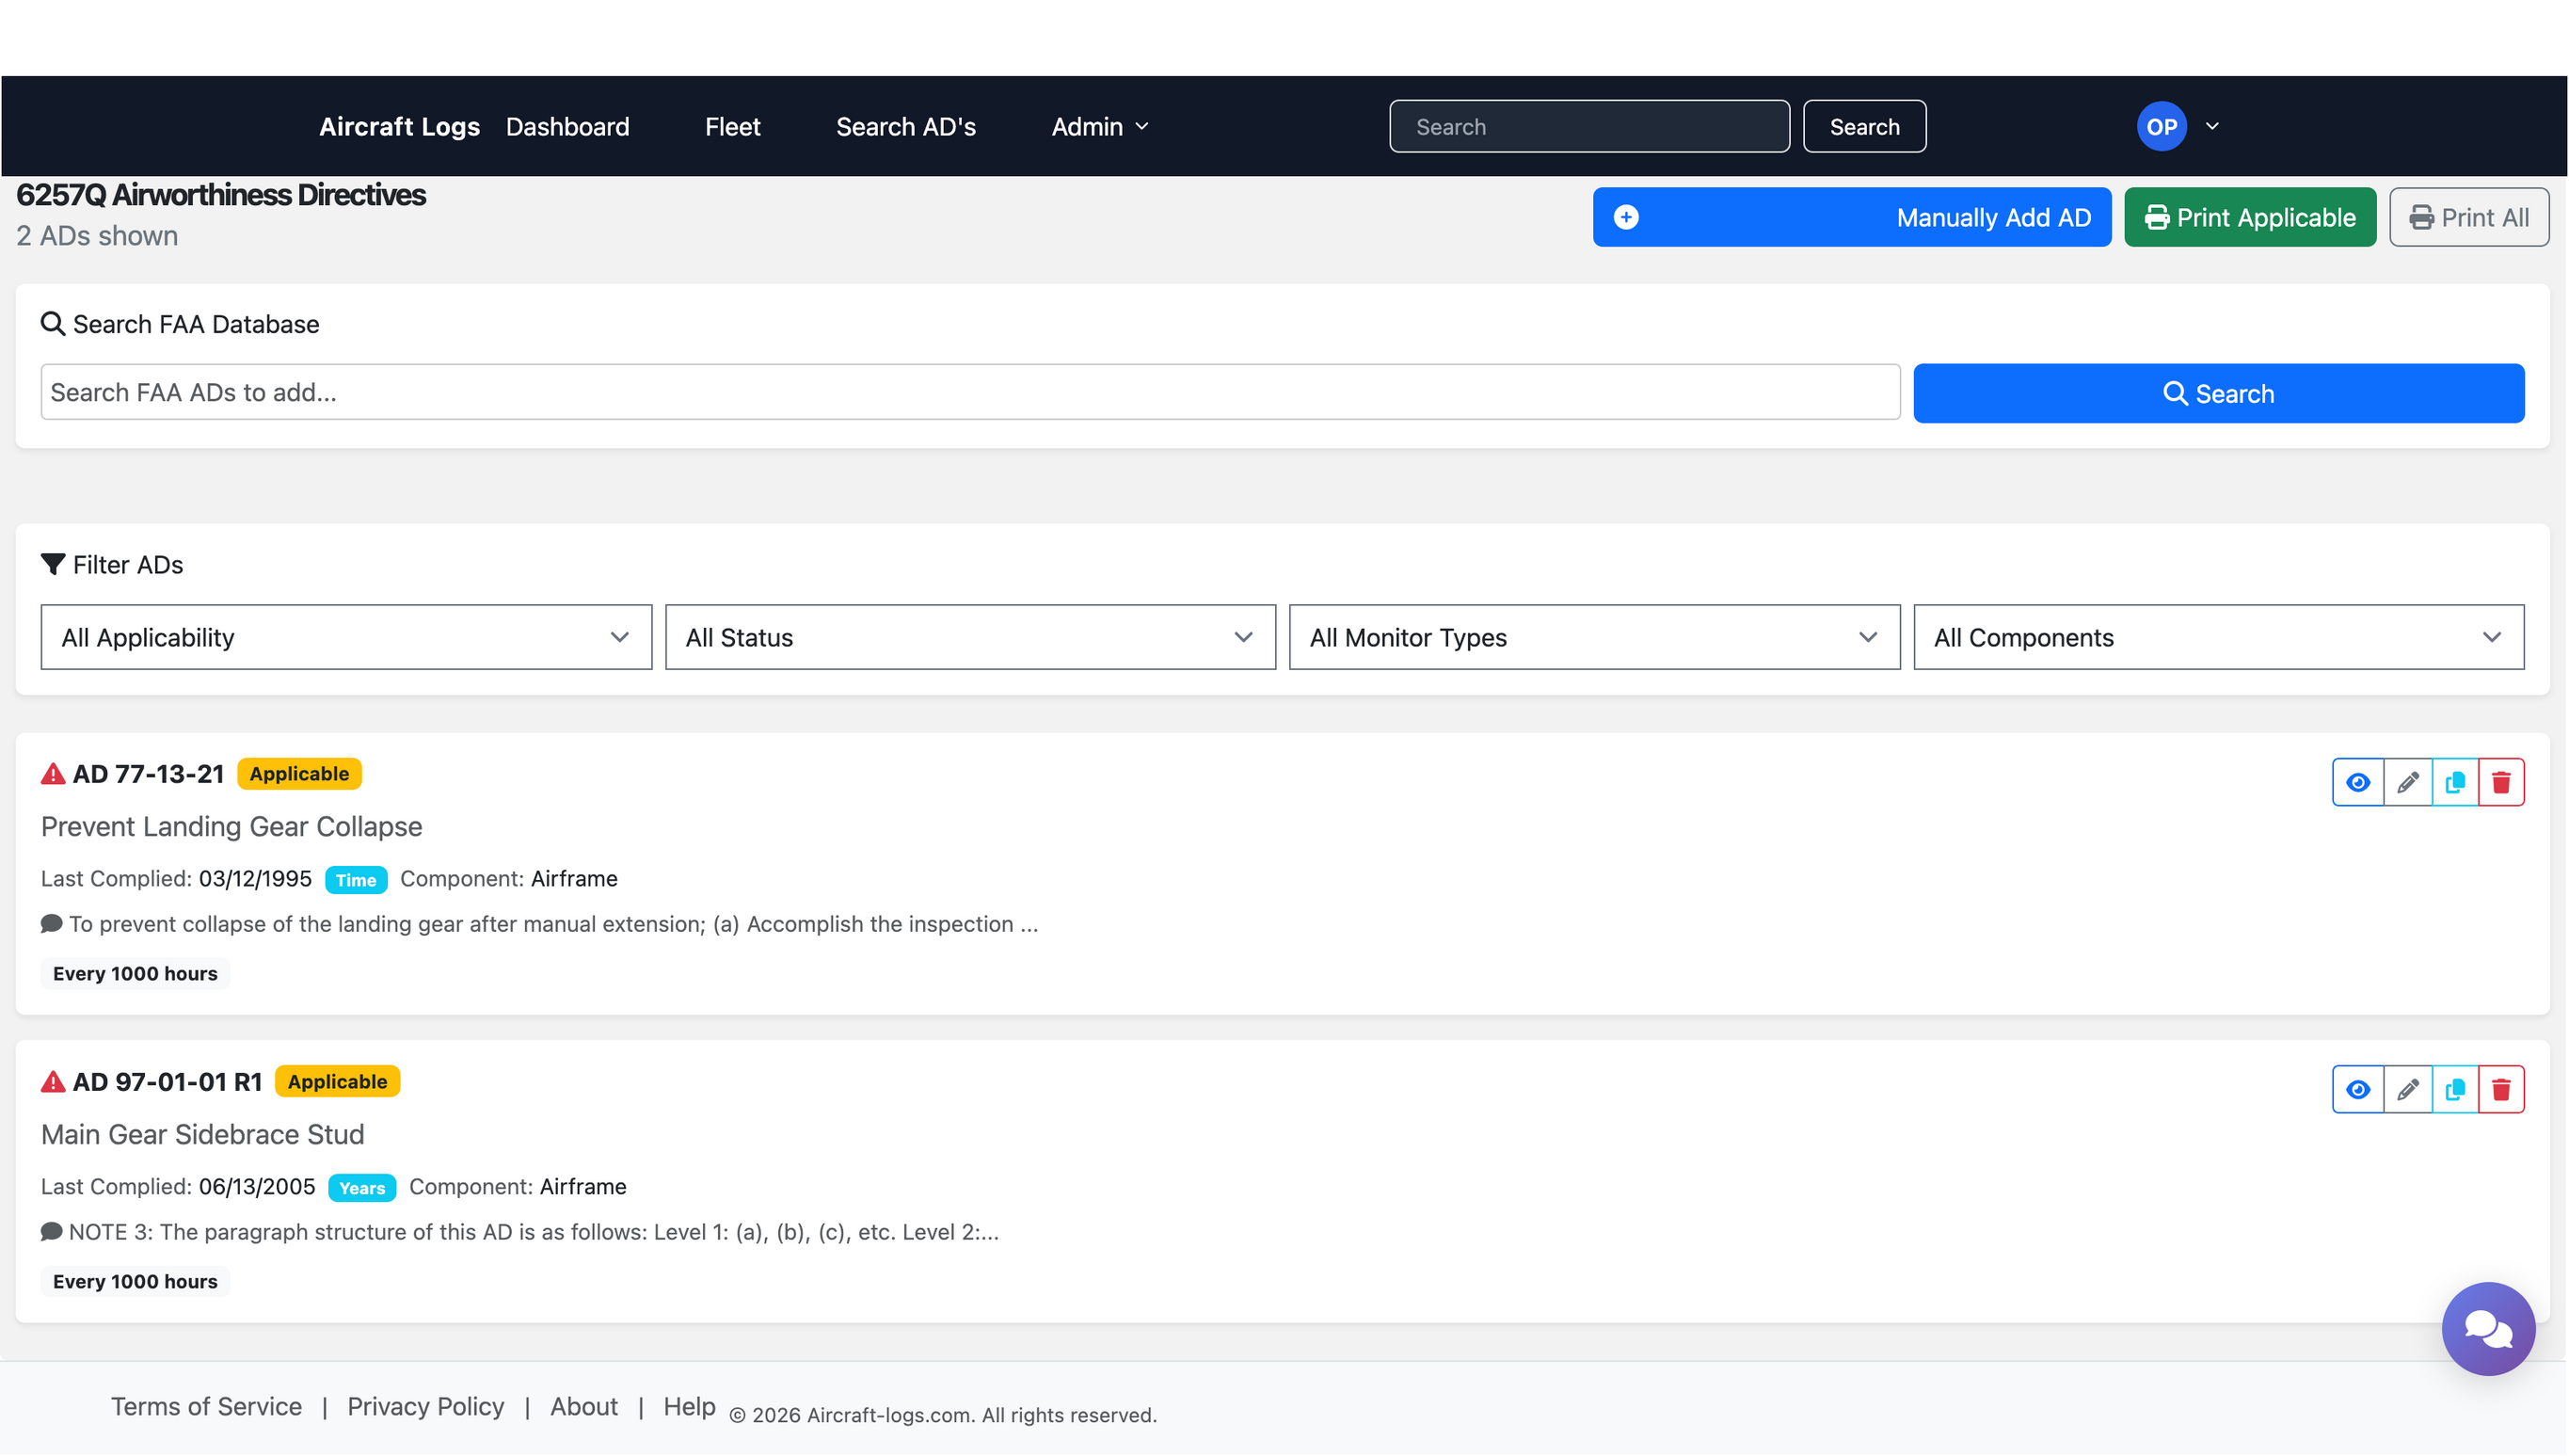Viewport: 2569px width, 1456px height.
Task: View AD 77-13-21 with the eye icon
Action: click(x=2357, y=782)
